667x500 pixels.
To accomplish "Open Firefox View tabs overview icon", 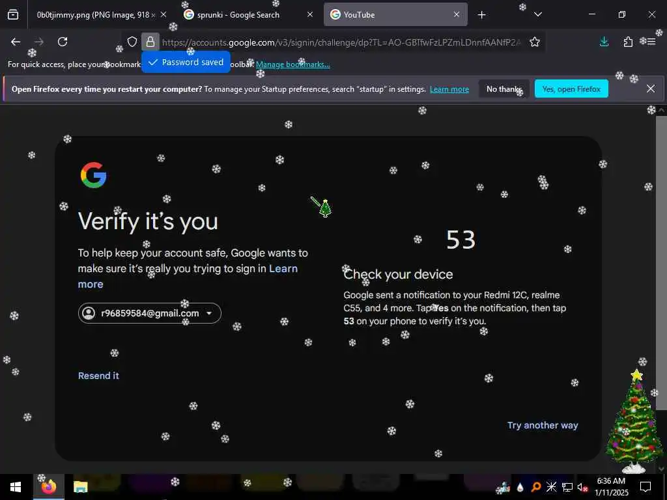I will (x=13, y=14).
